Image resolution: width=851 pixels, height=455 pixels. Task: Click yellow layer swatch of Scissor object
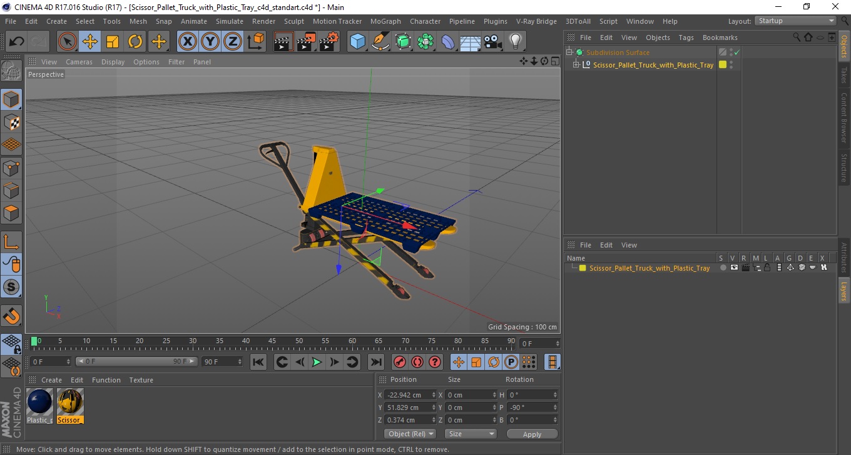tap(723, 65)
